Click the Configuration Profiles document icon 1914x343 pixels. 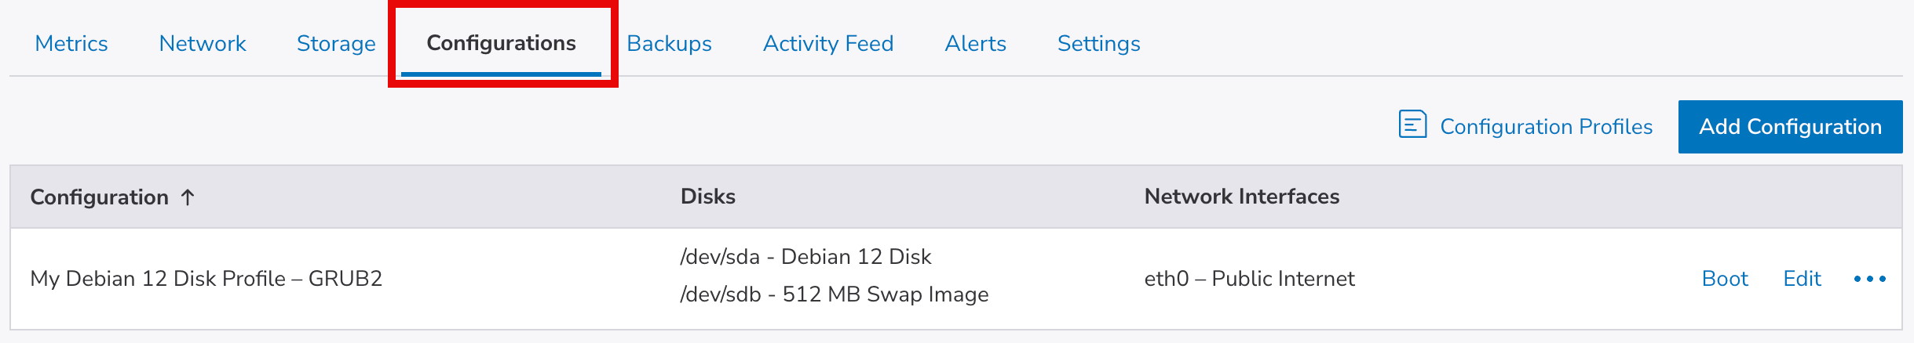pyautogui.click(x=1412, y=125)
